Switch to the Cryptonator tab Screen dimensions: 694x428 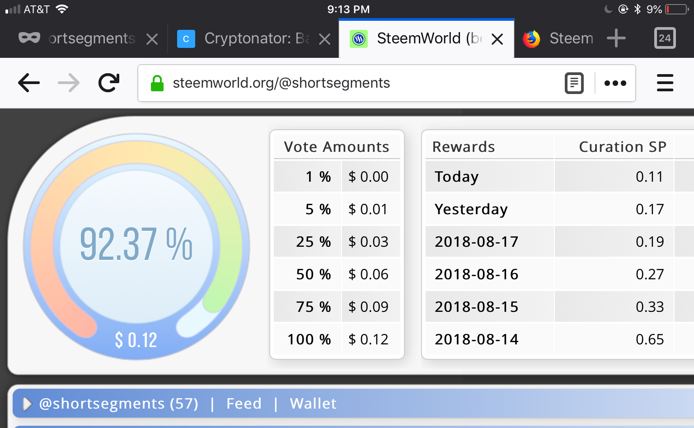pyautogui.click(x=253, y=39)
